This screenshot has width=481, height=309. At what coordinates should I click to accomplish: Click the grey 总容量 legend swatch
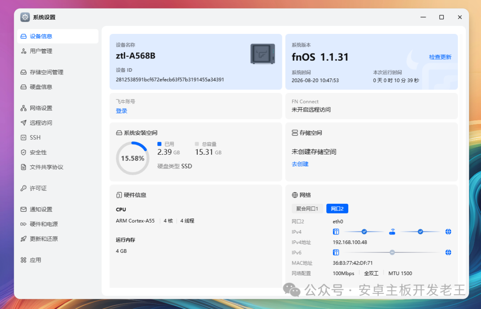[197, 144]
